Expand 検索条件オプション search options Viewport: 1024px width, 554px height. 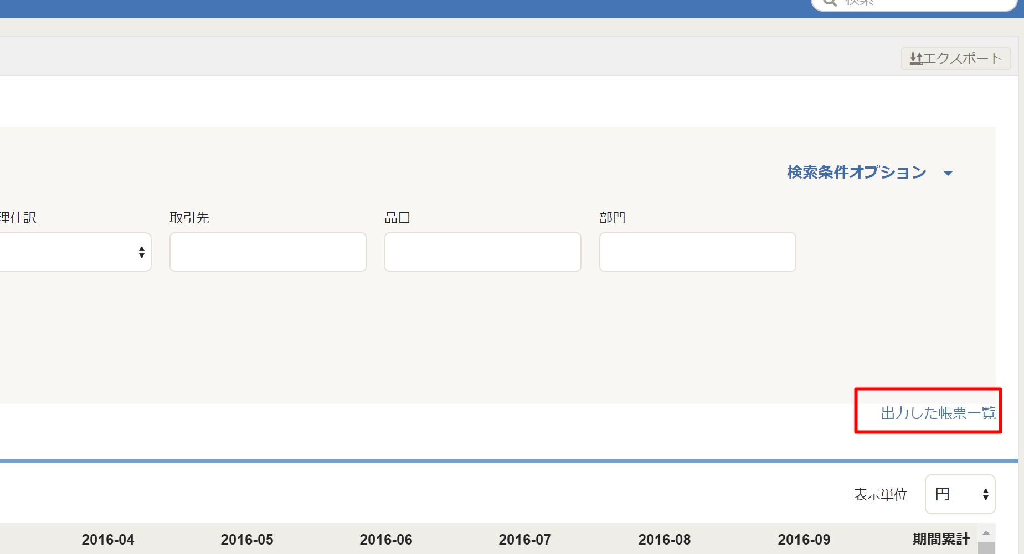856,173
